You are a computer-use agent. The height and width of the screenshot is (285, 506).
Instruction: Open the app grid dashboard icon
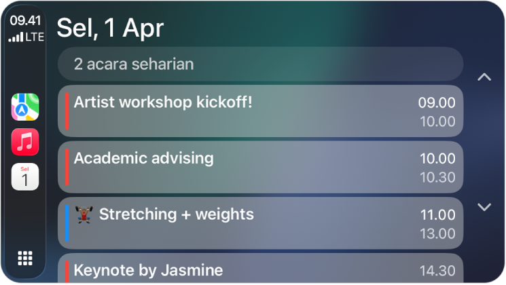[x=25, y=258]
